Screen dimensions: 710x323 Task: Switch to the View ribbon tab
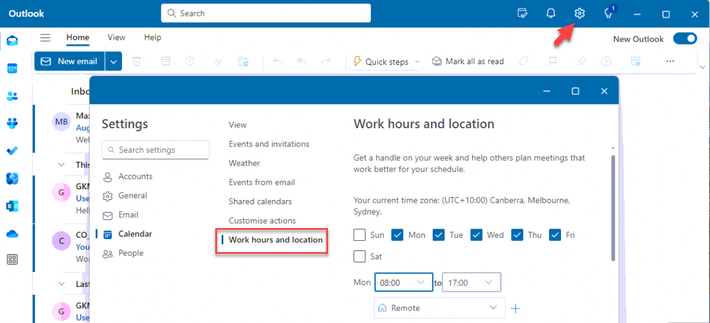tap(116, 37)
